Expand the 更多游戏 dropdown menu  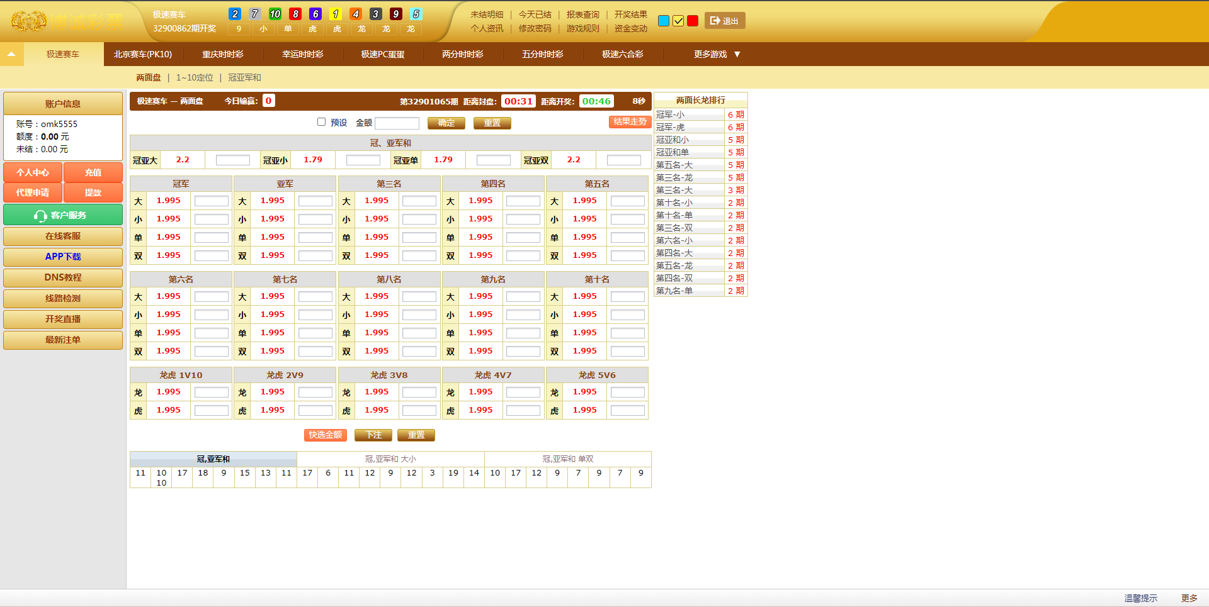(x=717, y=54)
